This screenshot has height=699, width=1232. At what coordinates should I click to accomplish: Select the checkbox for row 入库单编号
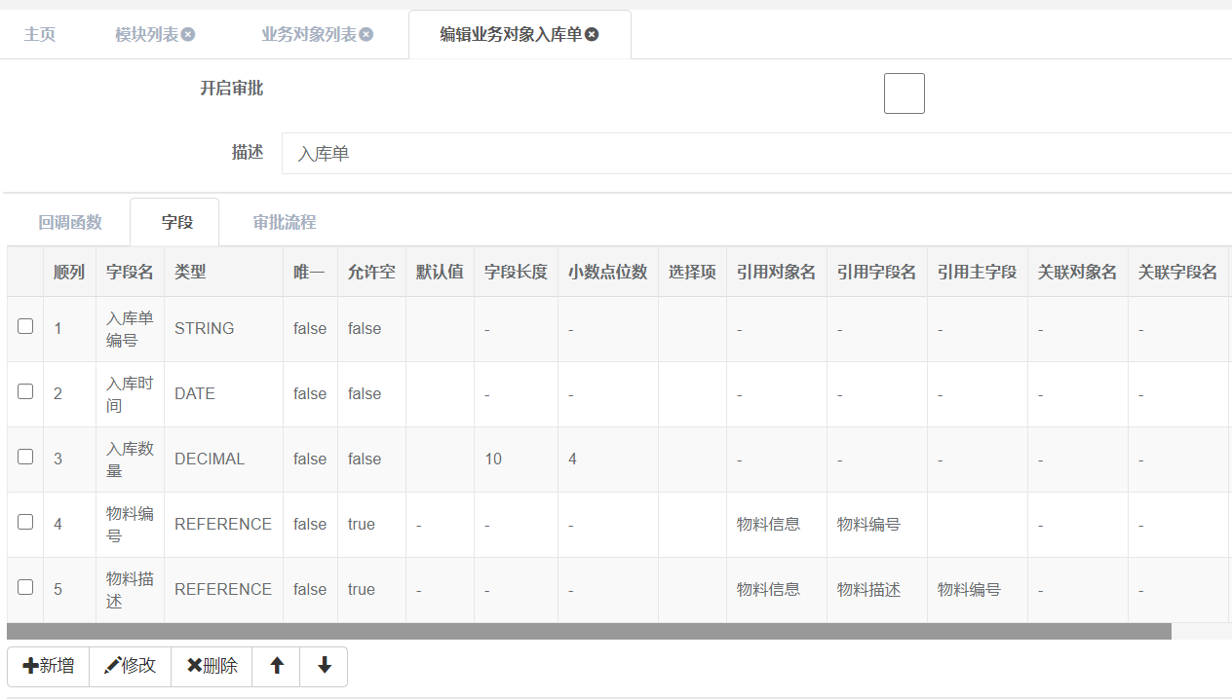point(25,327)
